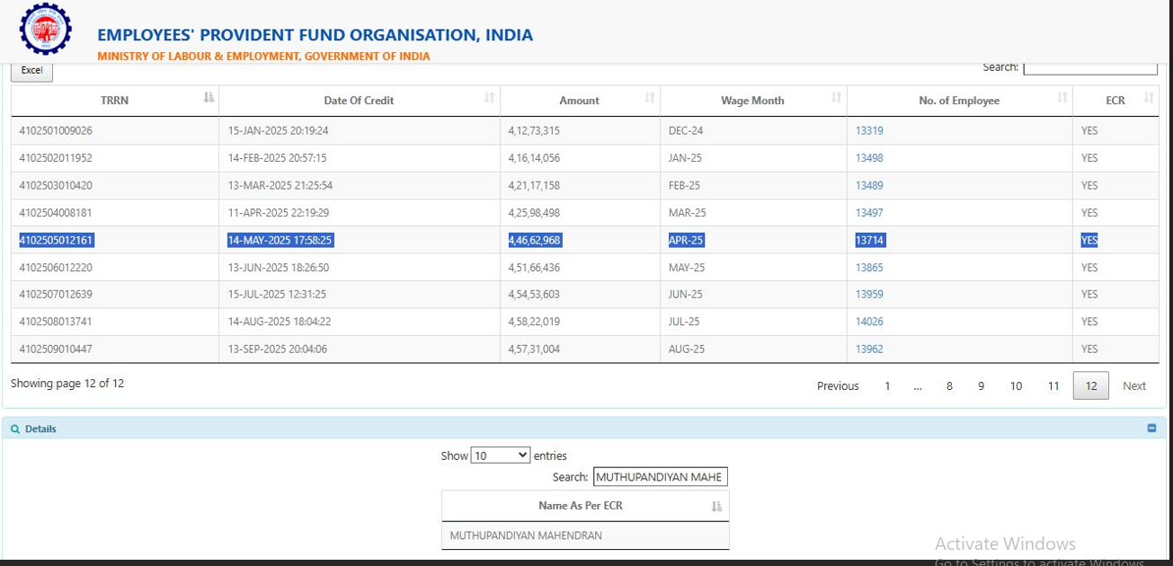This screenshot has width=1173, height=566.
Task: Click the Details search field
Action: pos(660,477)
